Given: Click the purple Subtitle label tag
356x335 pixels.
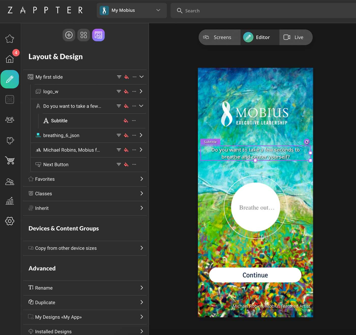Looking at the screenshot, I should point(210,142).
